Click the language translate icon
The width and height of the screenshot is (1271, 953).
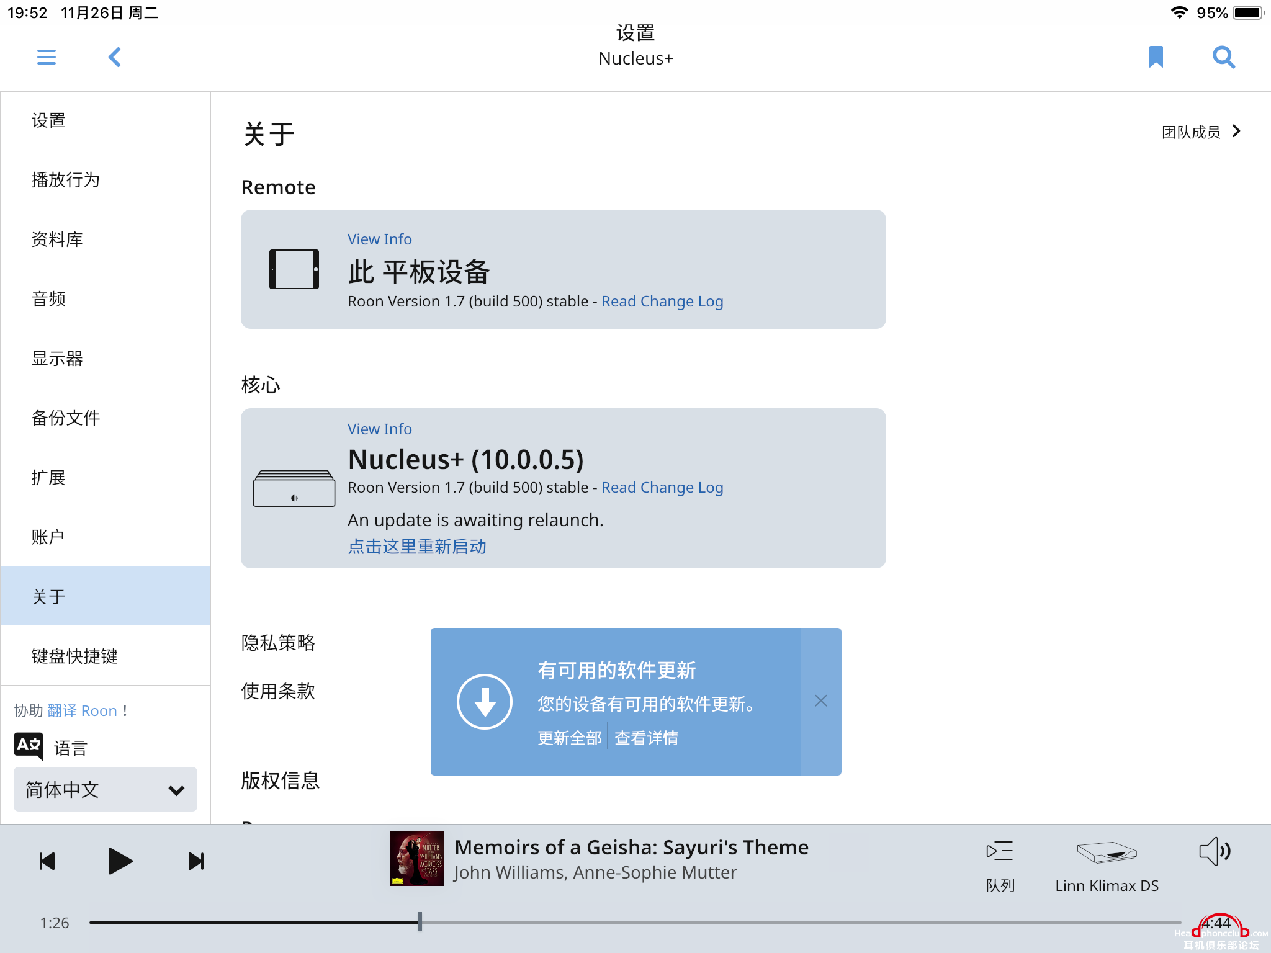pos(29,746)
